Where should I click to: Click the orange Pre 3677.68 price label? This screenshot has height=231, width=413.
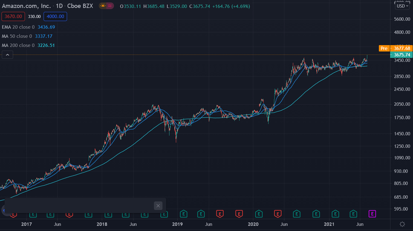pos(395,48)
